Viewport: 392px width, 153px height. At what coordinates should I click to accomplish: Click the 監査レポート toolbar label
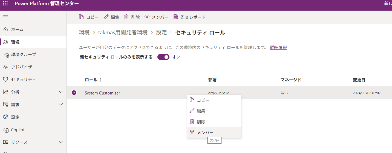pos(193,17)
